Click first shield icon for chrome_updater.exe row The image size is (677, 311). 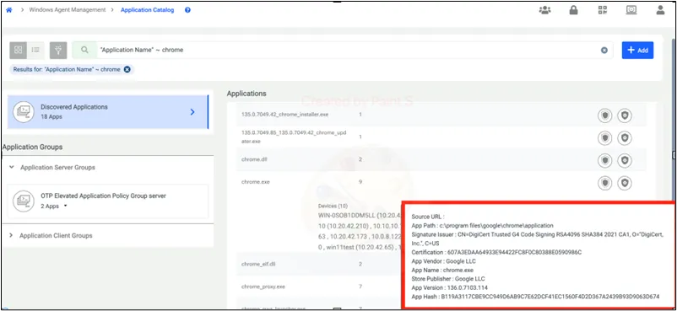(x=605, y=138)
